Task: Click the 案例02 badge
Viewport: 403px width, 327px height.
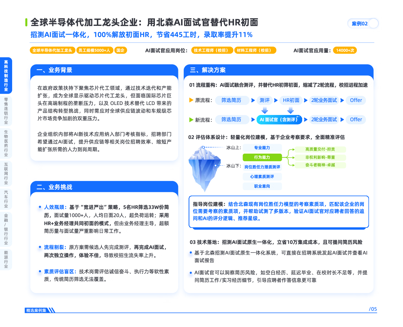Action: [363, 23]
